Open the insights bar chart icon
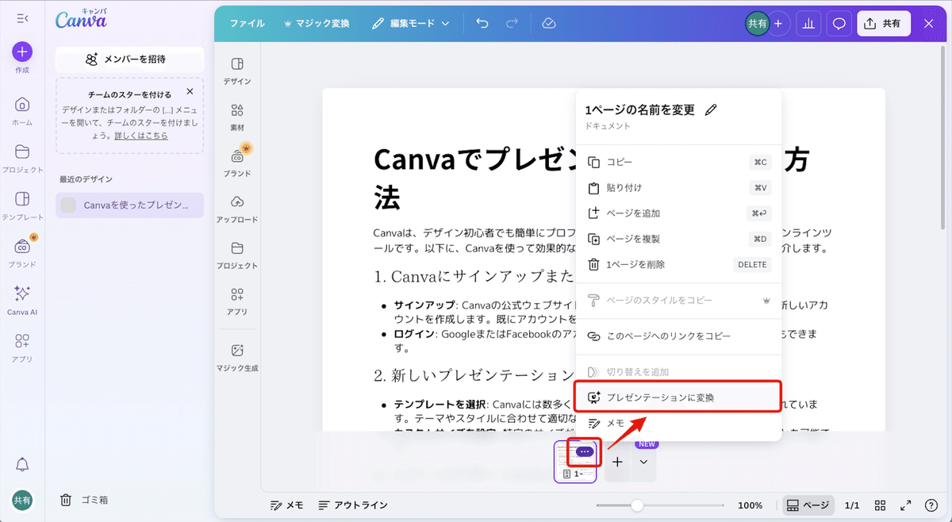 (x=808, y=23)
